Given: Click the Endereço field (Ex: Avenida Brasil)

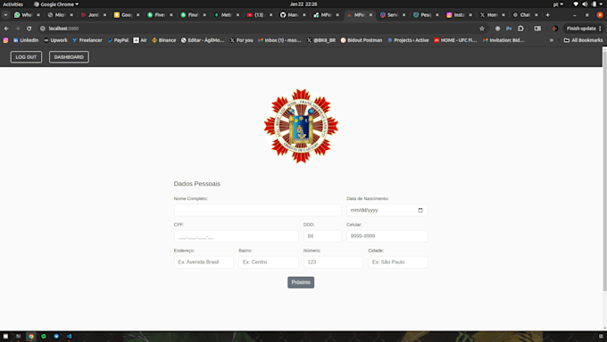Looking at the screenshot, I should [204, 262].
